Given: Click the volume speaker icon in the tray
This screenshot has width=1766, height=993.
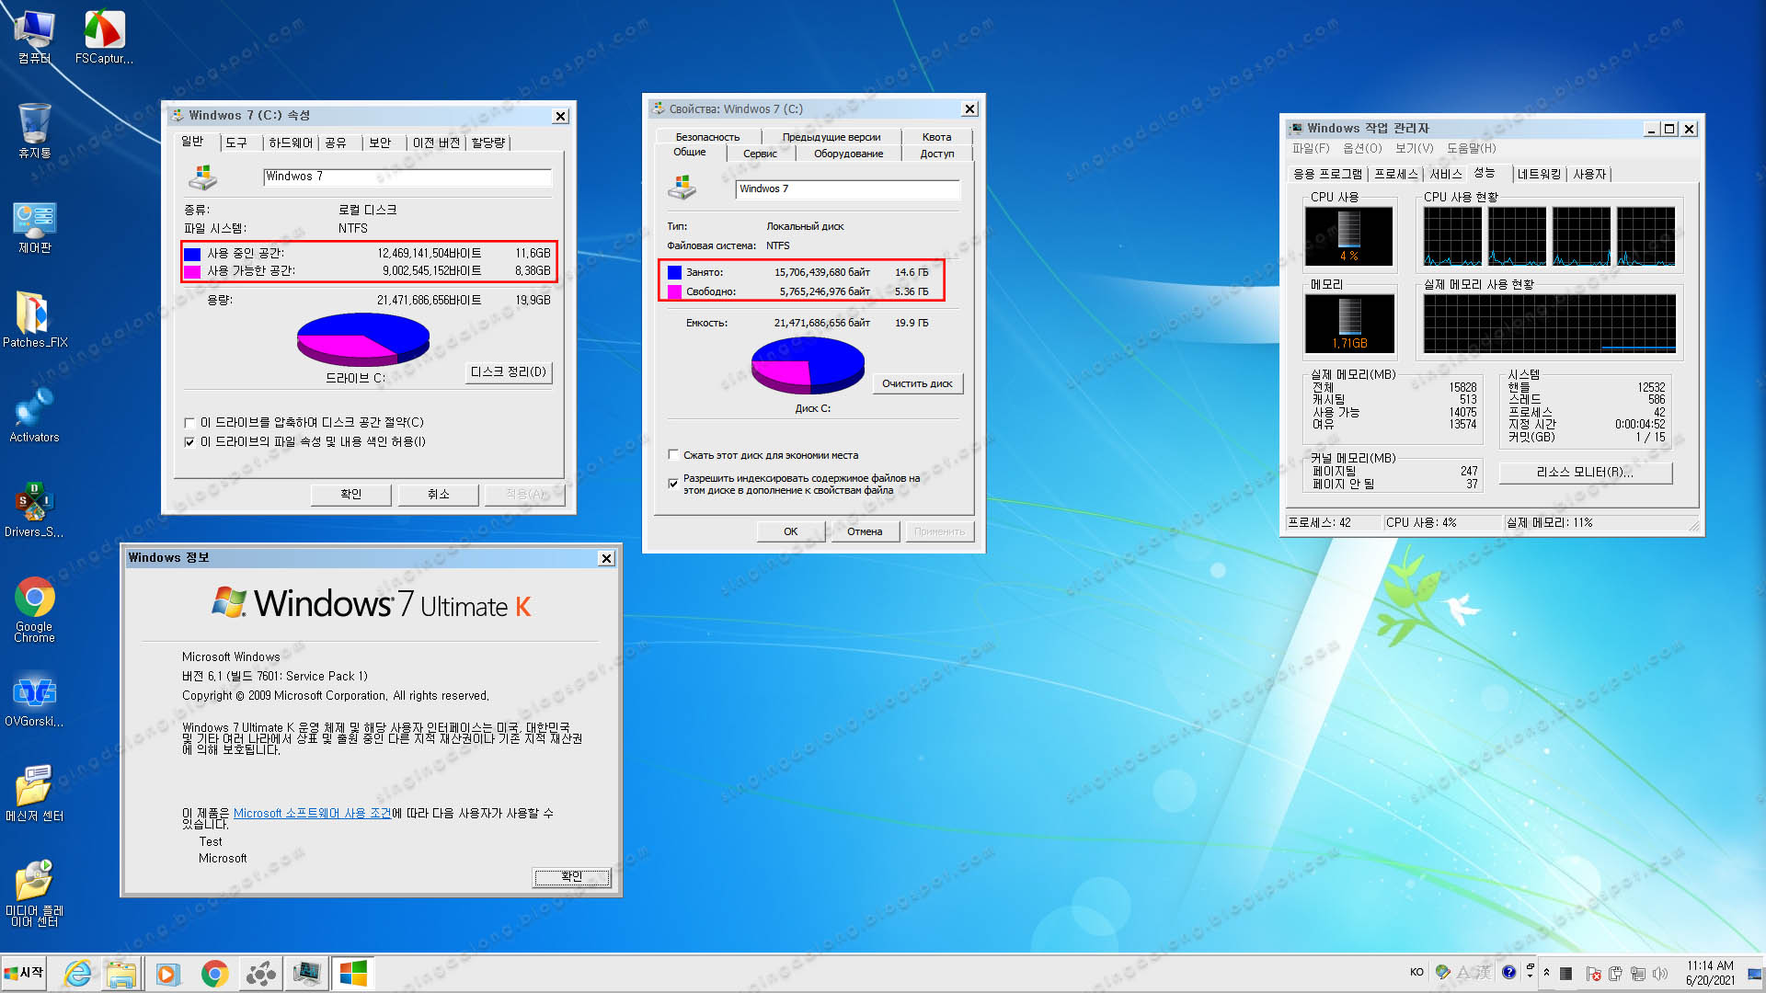Looking at the screenshot, I should 1660,973.
